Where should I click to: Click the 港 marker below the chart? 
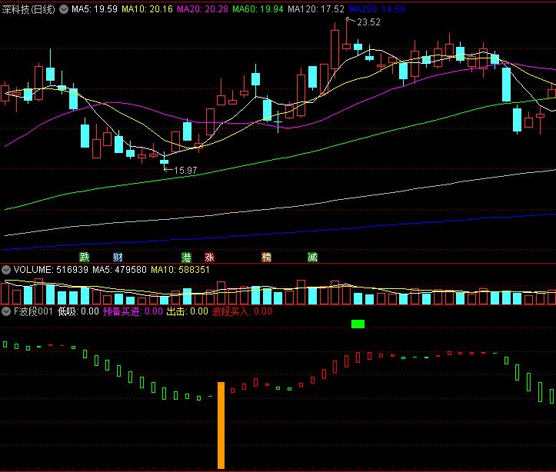pos(186,257)
